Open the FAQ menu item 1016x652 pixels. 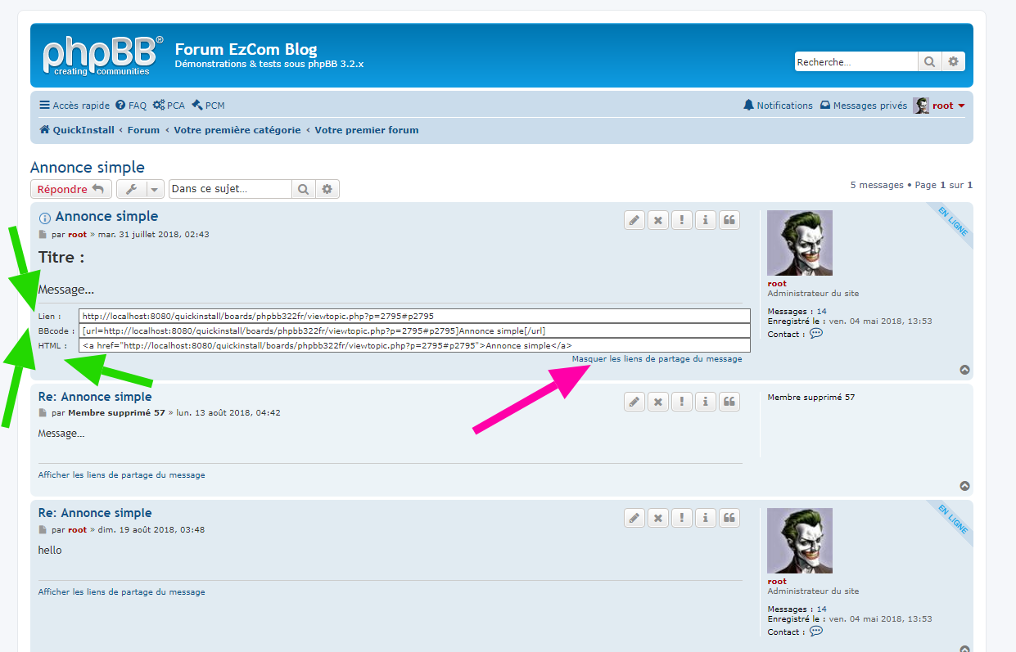point(131,106)
